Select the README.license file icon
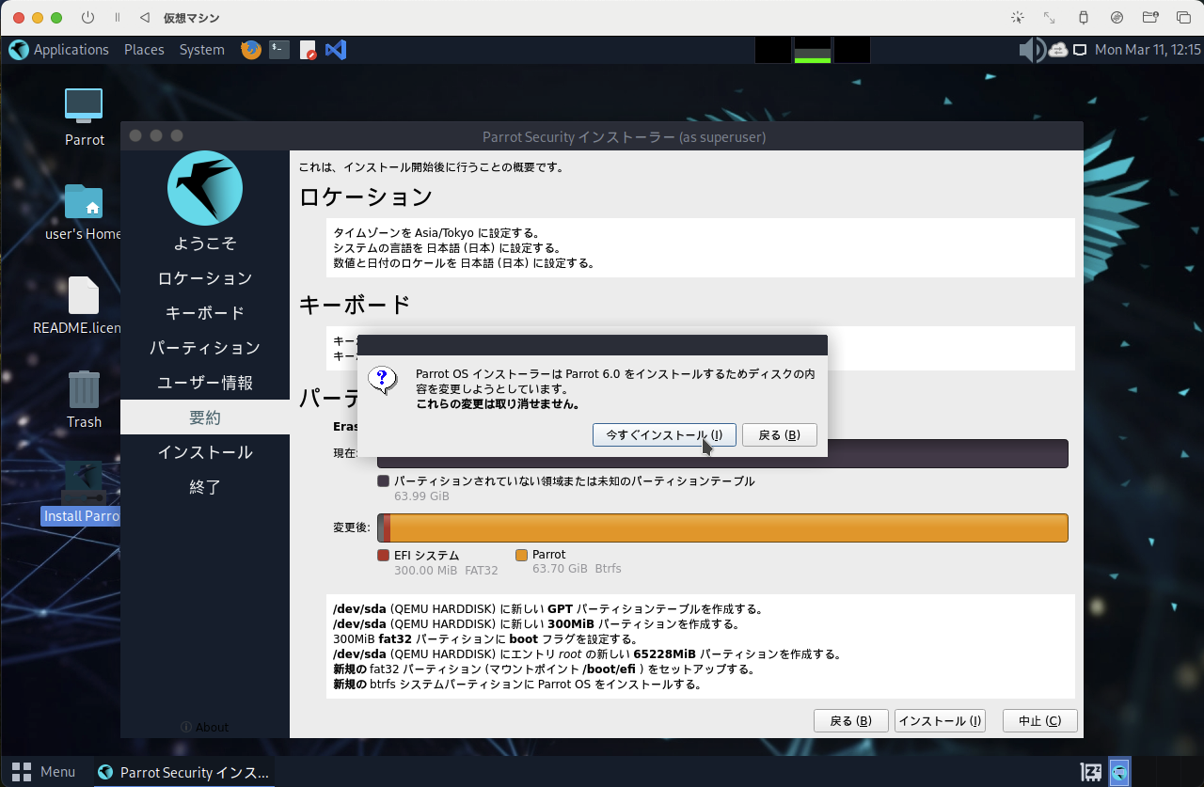 click(84, 295)
